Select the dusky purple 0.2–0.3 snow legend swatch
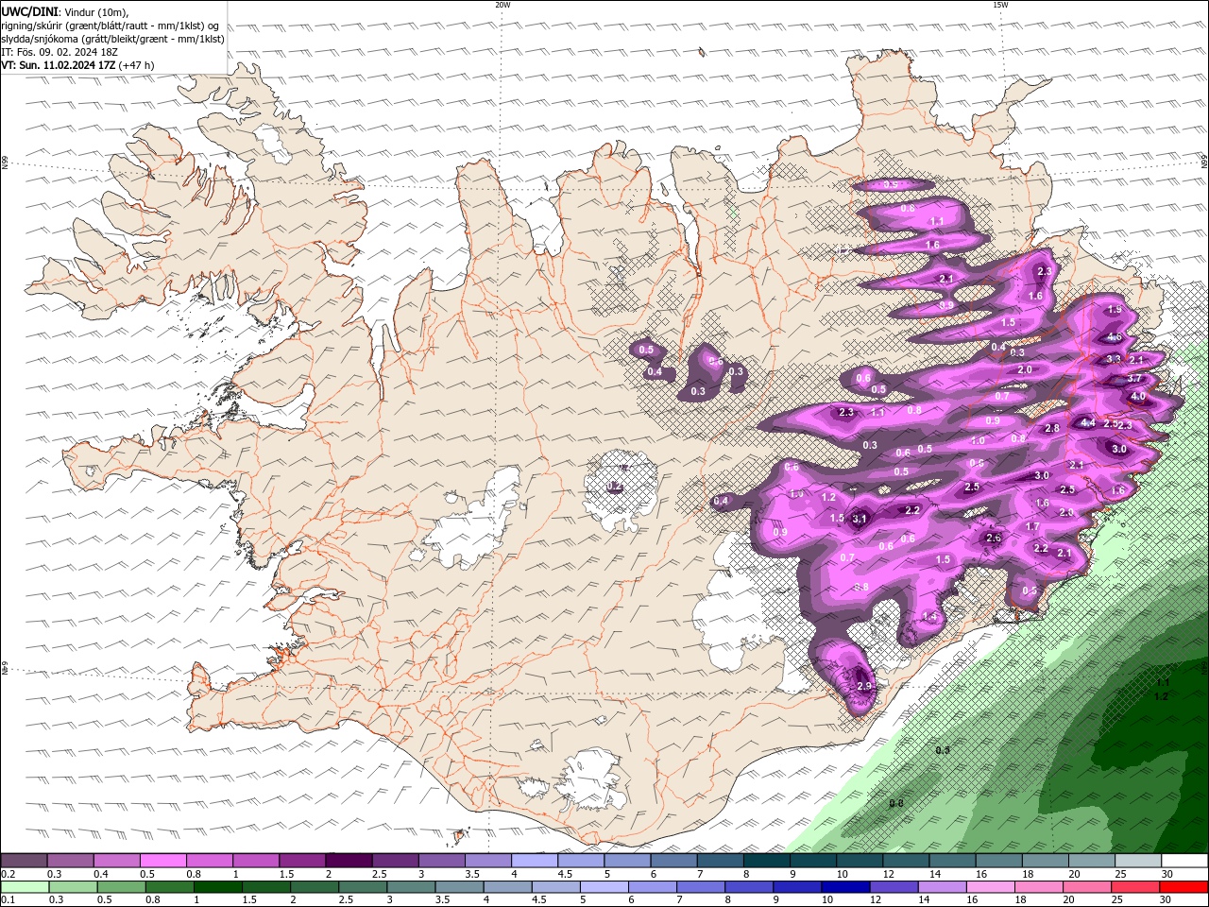The height and width of the screenshot is (907, 1209). (x=25, y=861)
